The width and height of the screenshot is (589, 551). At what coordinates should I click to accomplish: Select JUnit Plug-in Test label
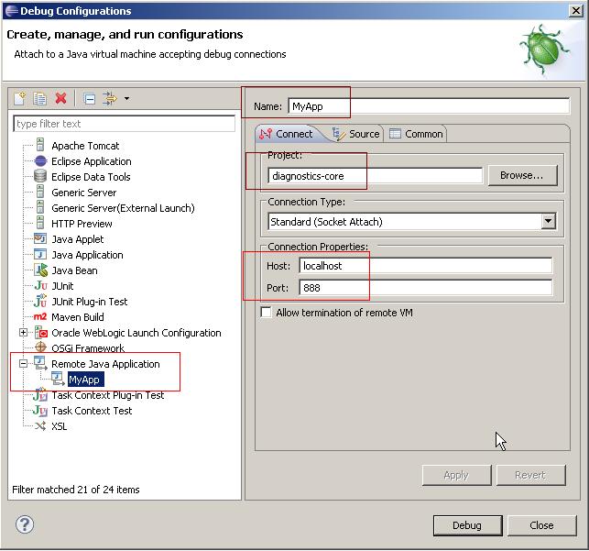90,302
